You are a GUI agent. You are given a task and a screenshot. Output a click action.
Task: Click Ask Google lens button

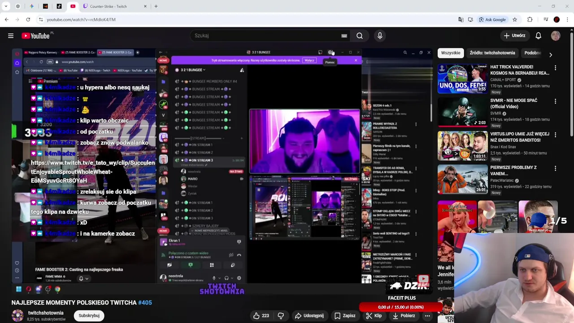pos(492,20)
